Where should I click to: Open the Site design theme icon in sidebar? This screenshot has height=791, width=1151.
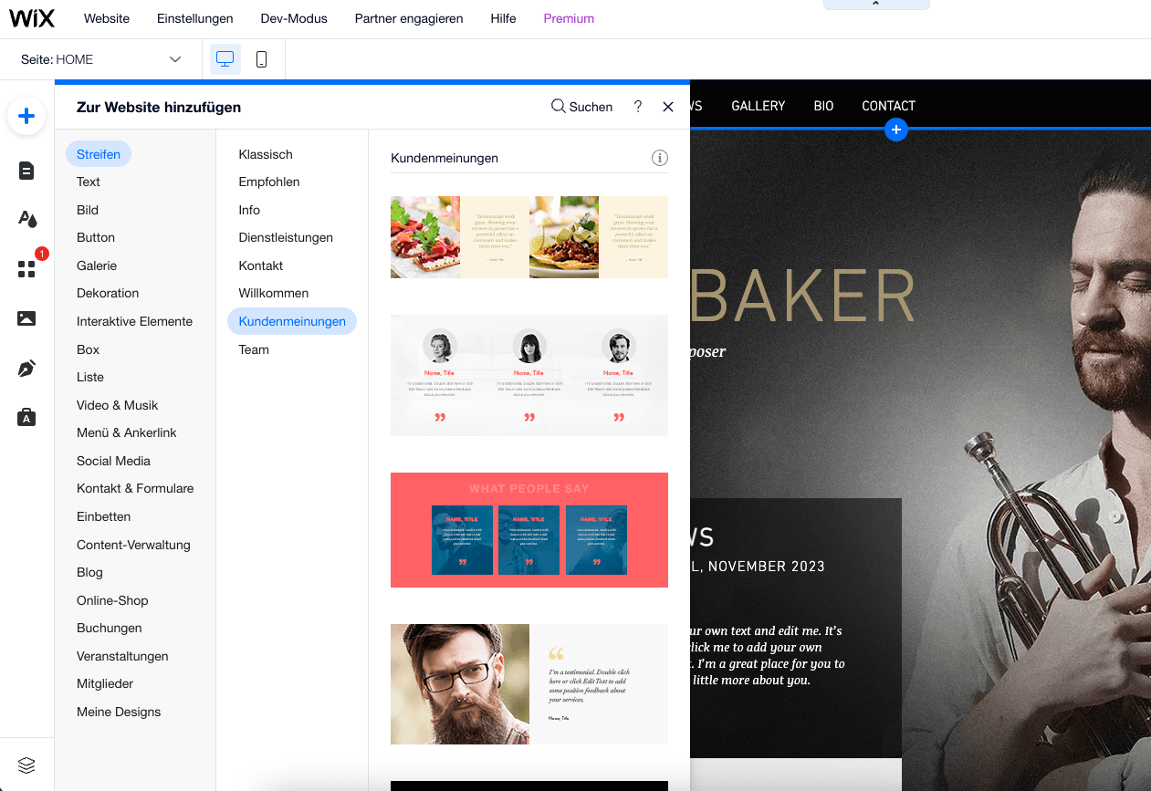click(26, 219)
